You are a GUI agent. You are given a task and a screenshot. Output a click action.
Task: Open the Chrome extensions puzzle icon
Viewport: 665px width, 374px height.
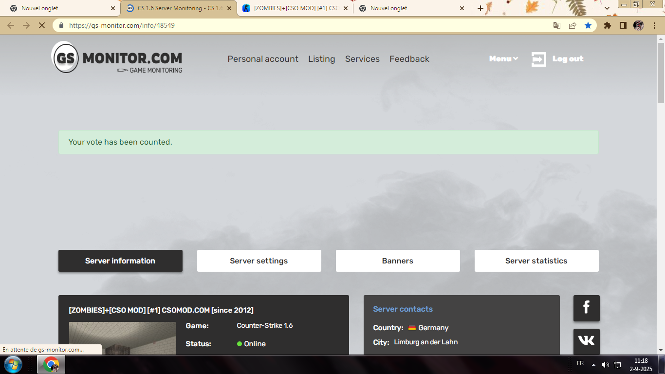pyautogui.click(x=607, y=25)
